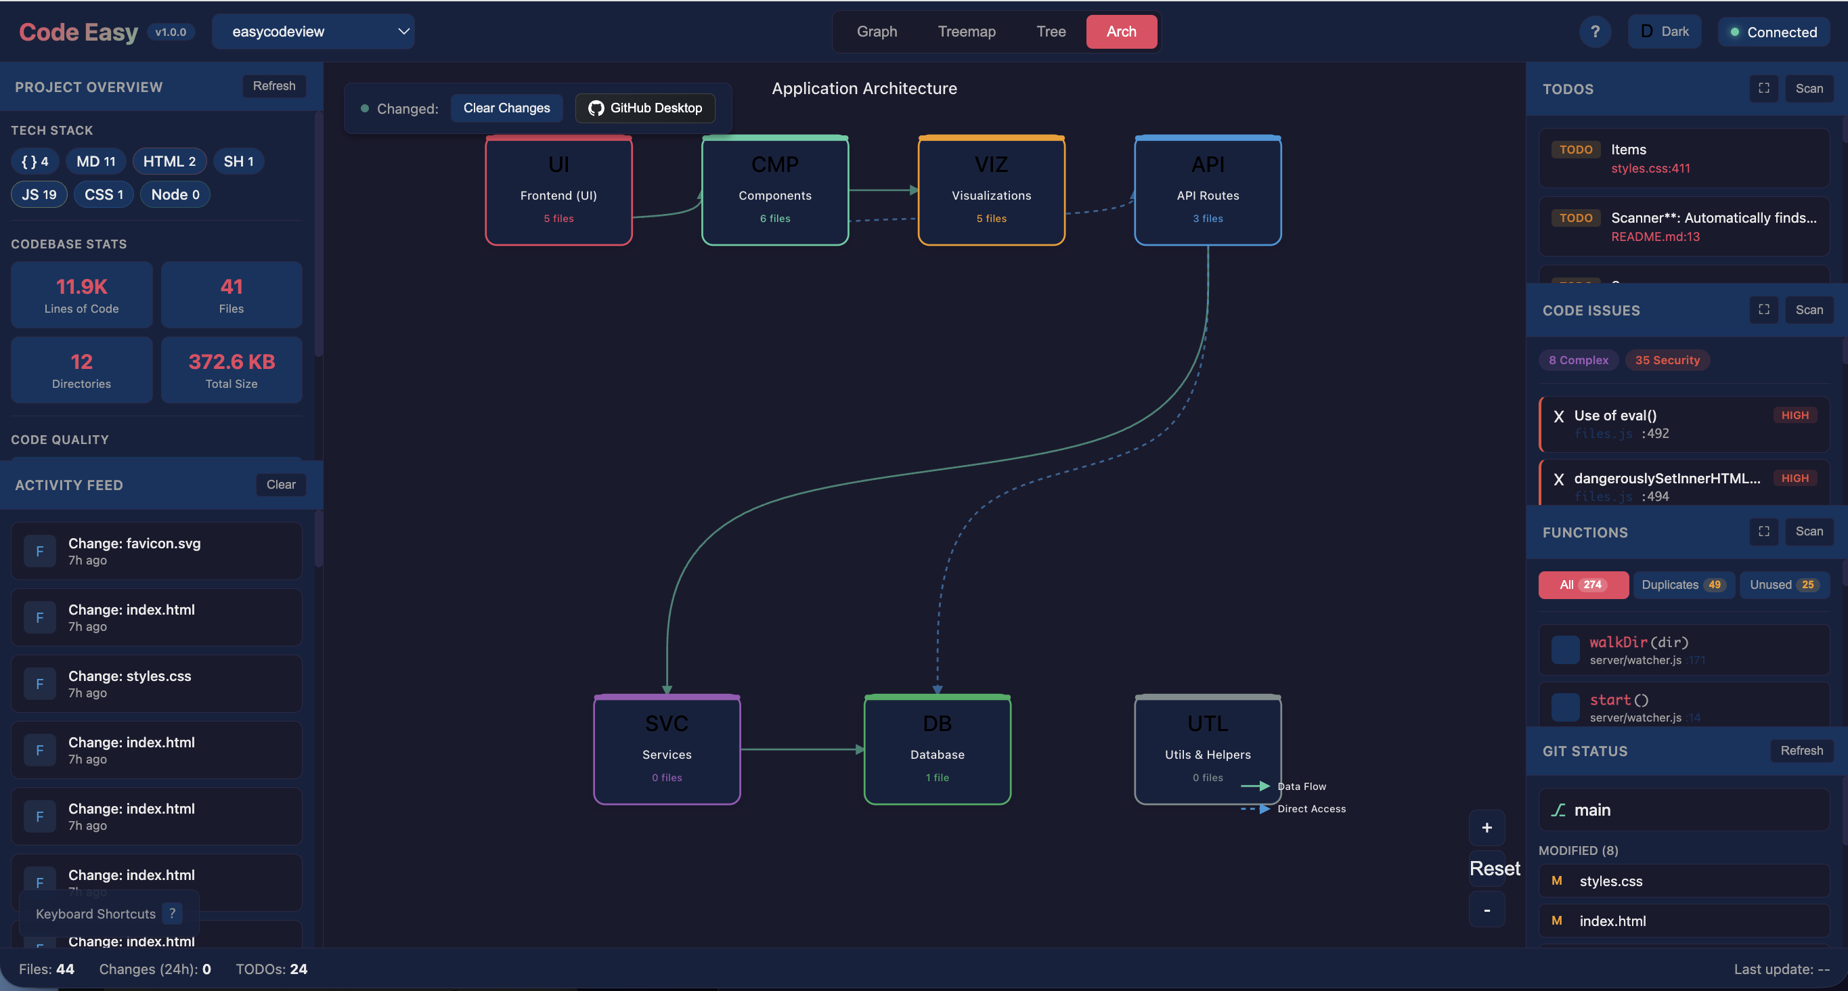Click the X icon next to Use of eval()
This screenshot has height=991, width=1848.
1559,416
